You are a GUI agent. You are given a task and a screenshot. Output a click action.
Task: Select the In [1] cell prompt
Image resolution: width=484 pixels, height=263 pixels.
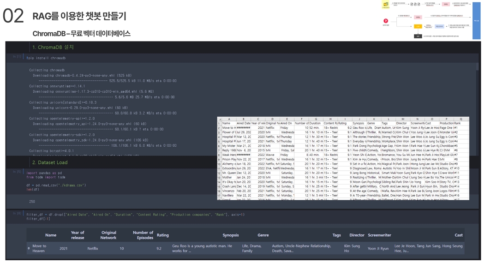(17, 57)
